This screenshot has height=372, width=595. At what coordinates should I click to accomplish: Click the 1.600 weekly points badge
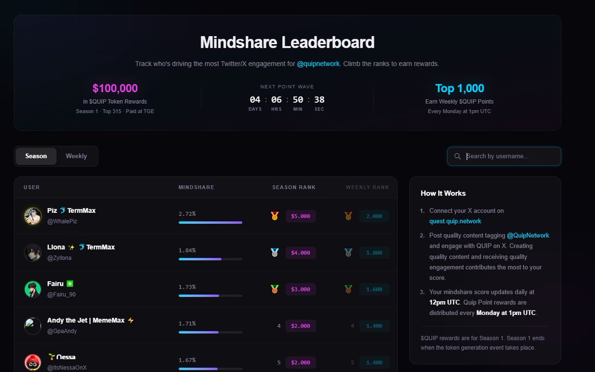coord(374,289)
